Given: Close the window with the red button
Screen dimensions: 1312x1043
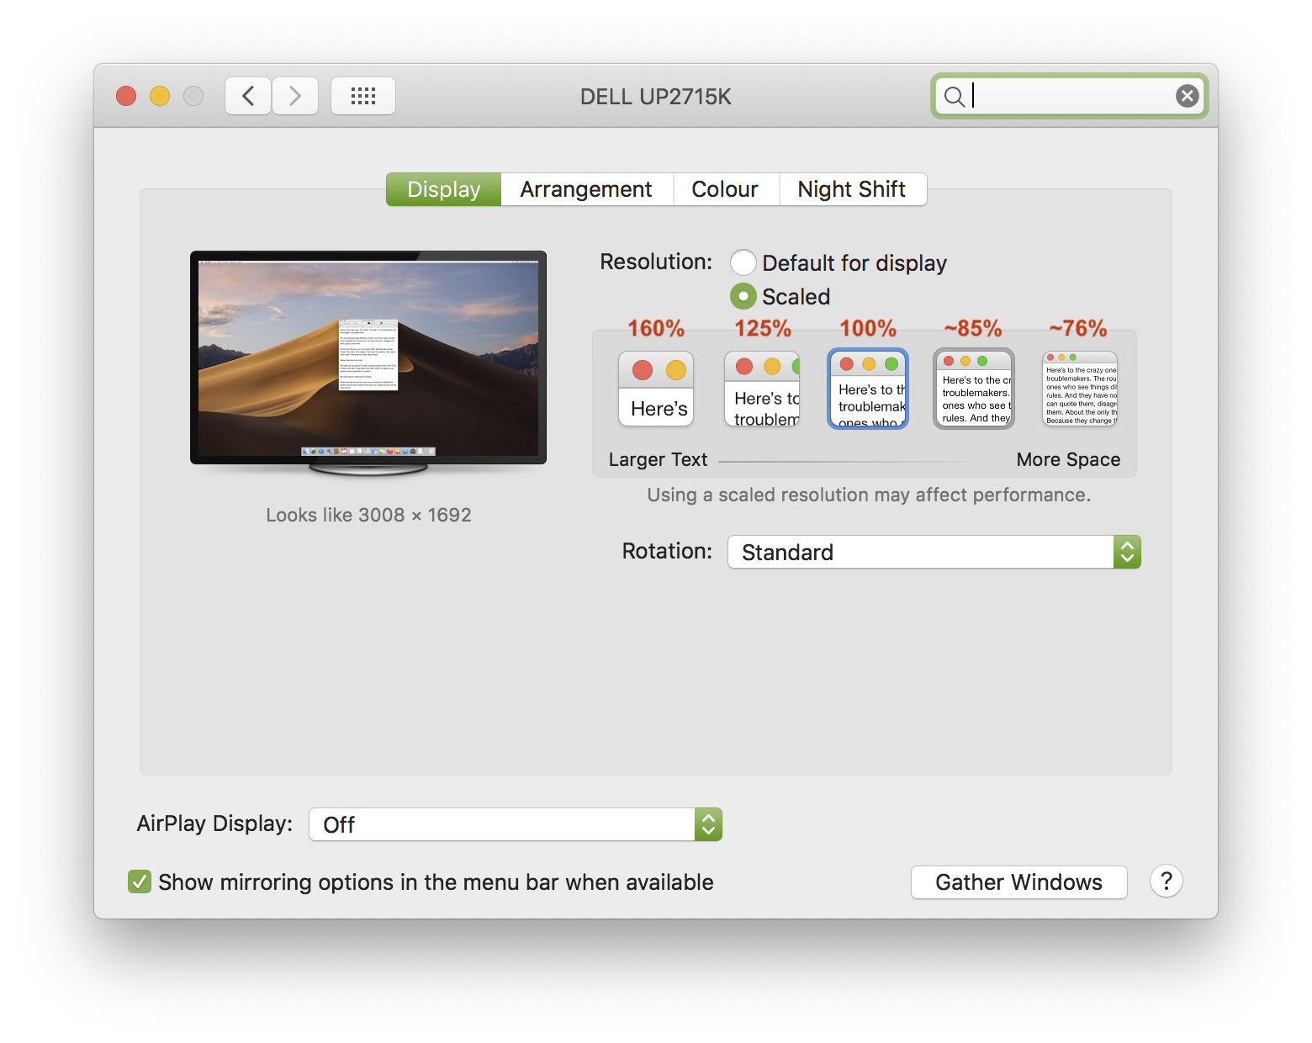Looking at the screenshot, I should pyautogui.click(x=126, y=96).
